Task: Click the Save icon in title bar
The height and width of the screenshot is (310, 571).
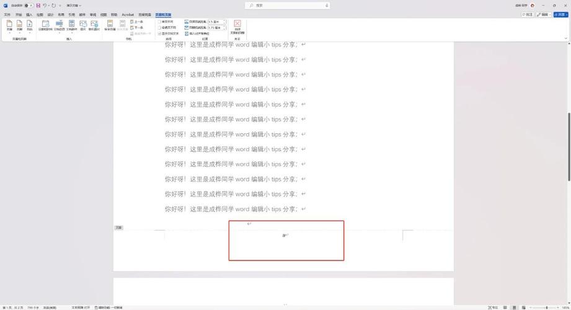Action: click(x=38, y=6)
